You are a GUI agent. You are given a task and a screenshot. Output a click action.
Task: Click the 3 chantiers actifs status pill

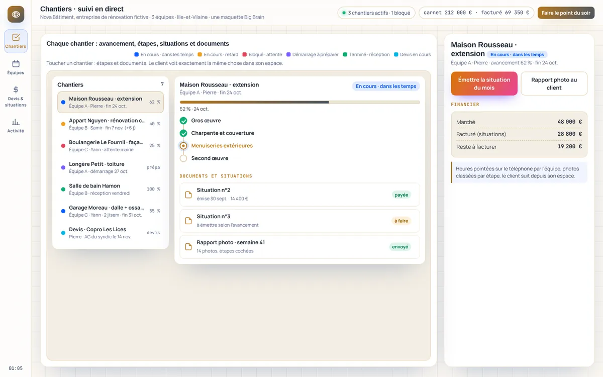(376, 13)
